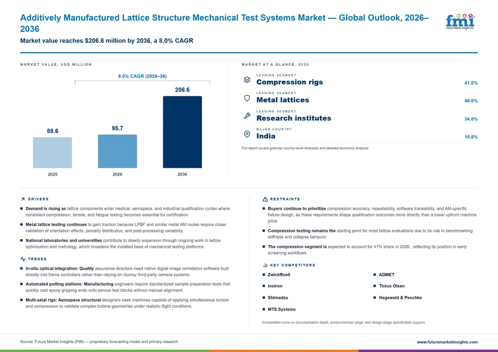Click the shield icon beside Metal lattices

[x=247, y=98]
